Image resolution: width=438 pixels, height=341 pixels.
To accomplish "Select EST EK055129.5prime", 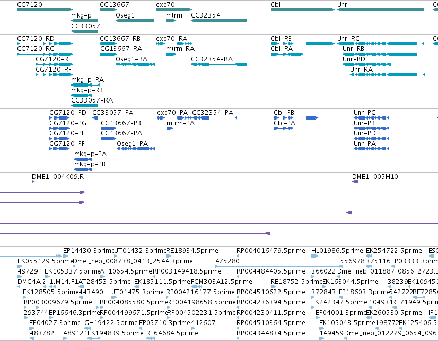I will (x=20, y=266).
